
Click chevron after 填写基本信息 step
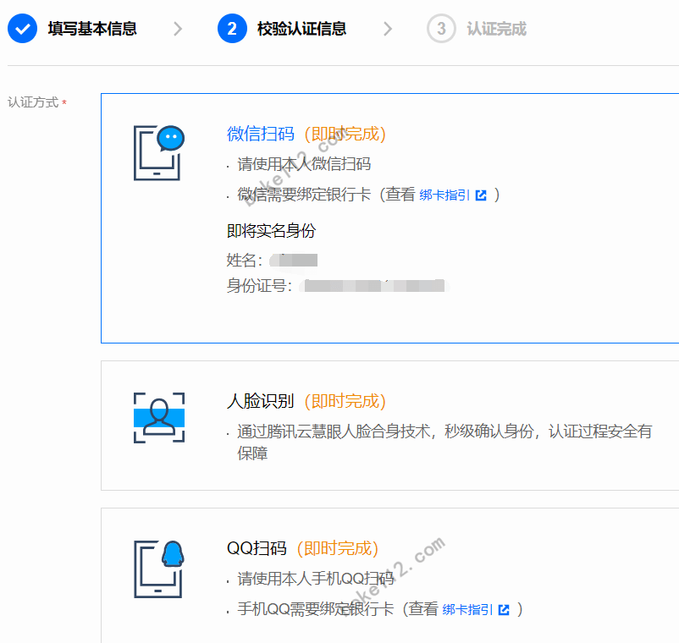point(178,29)
